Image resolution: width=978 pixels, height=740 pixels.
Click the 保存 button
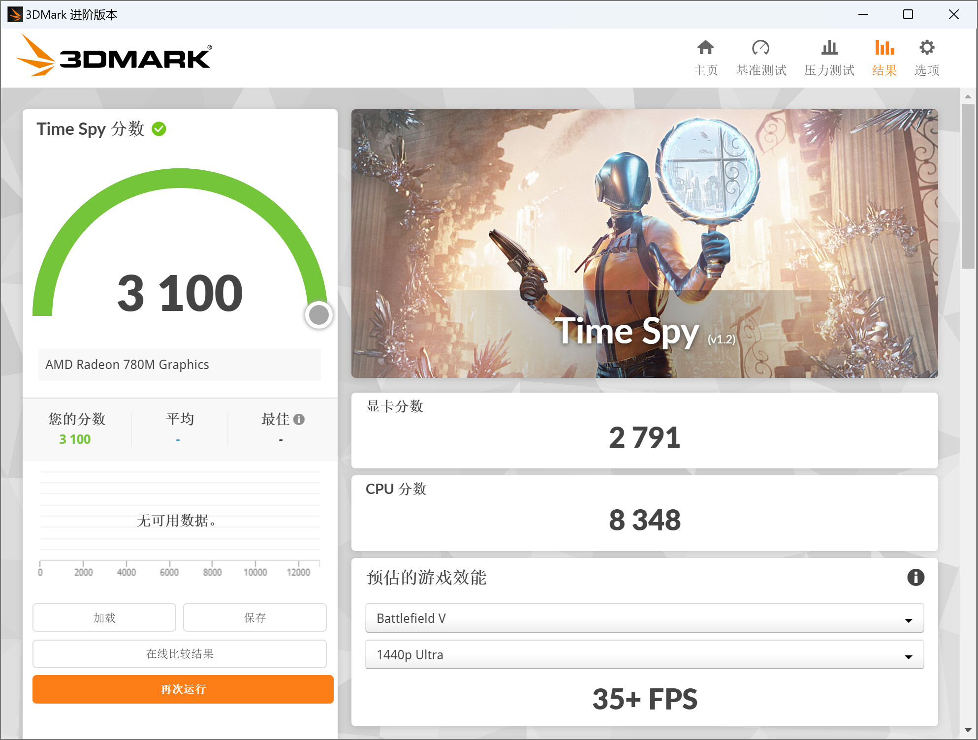click(255, 617)
